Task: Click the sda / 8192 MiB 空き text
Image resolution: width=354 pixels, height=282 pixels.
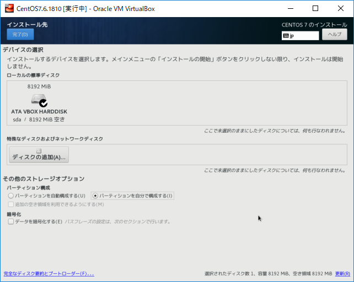Action: pyautogui.click(x=39, y=120)
